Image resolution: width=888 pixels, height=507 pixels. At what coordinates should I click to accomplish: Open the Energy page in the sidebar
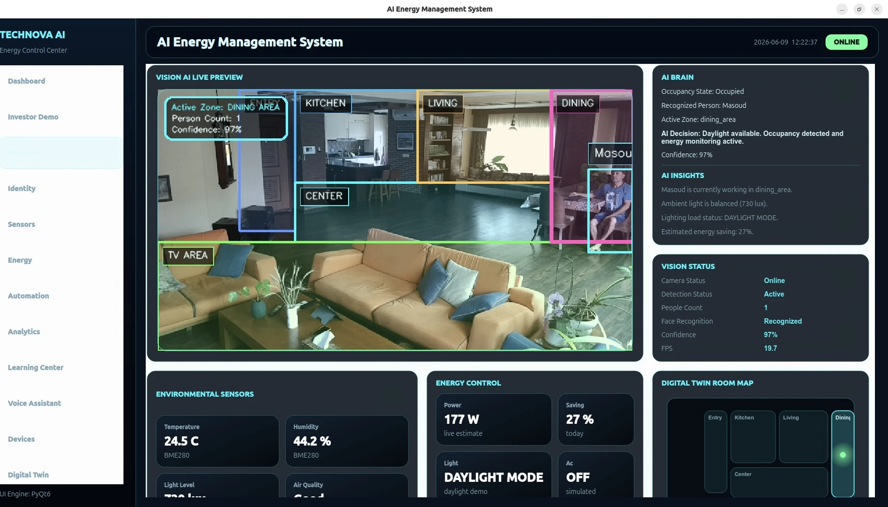(x=61, y=260)
